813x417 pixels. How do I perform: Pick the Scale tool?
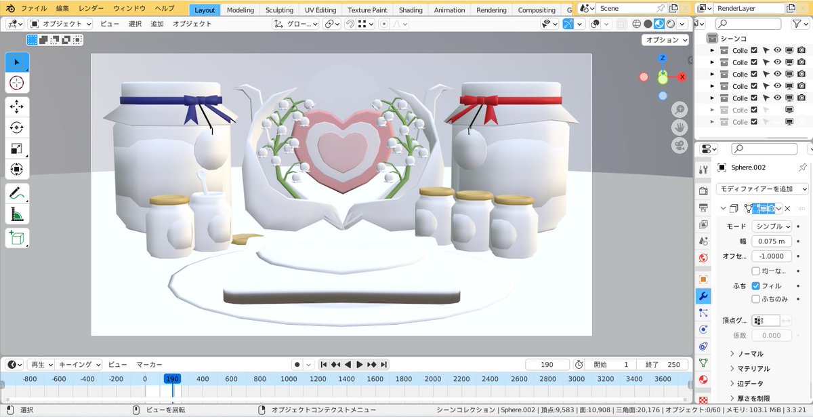tap(17, 148)
